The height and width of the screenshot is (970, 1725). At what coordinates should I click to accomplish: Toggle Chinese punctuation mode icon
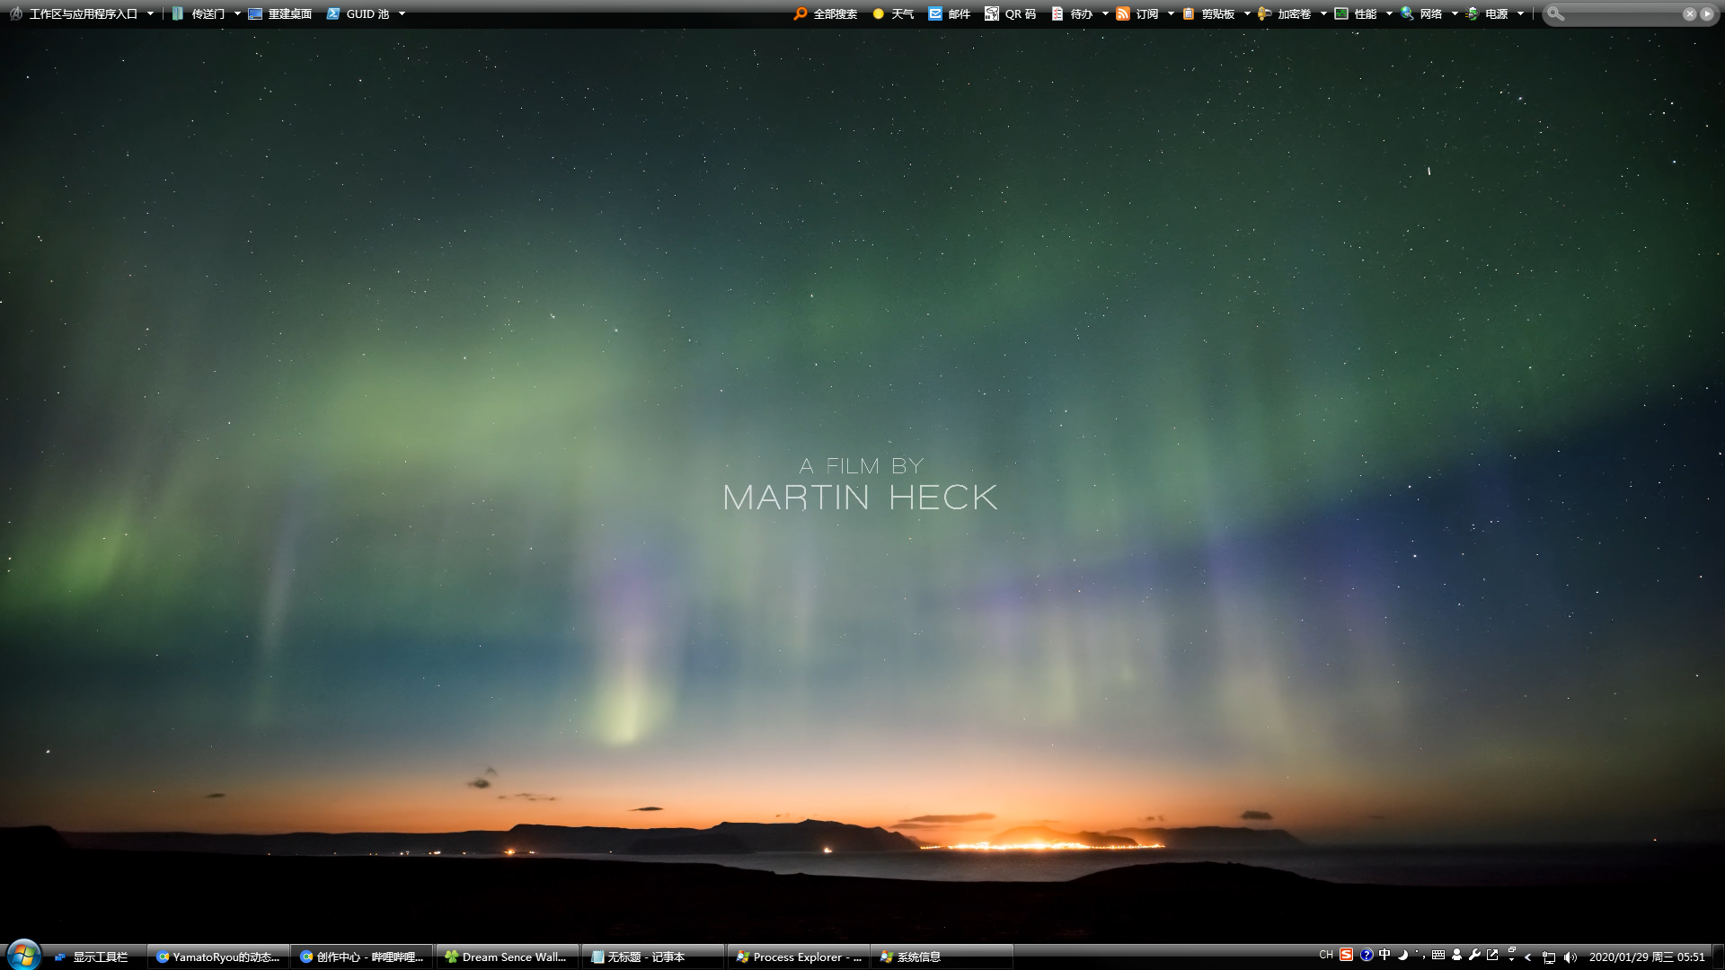point(1420,955)
